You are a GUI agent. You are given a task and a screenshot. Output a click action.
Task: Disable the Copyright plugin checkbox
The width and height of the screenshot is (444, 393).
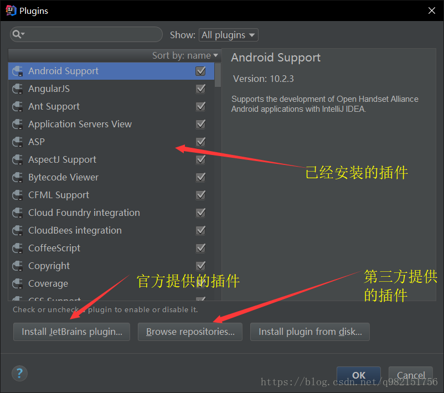coord(200,266)
